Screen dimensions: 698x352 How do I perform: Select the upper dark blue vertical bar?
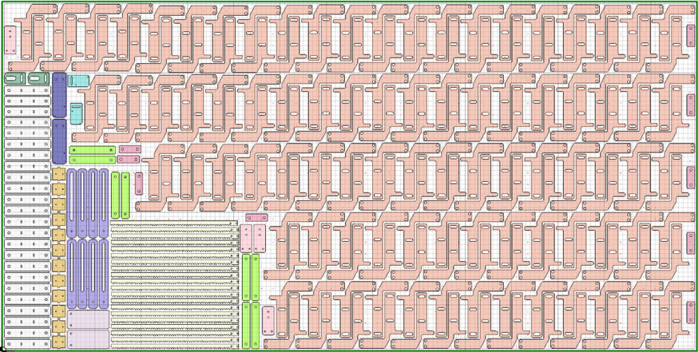(59, 95)
